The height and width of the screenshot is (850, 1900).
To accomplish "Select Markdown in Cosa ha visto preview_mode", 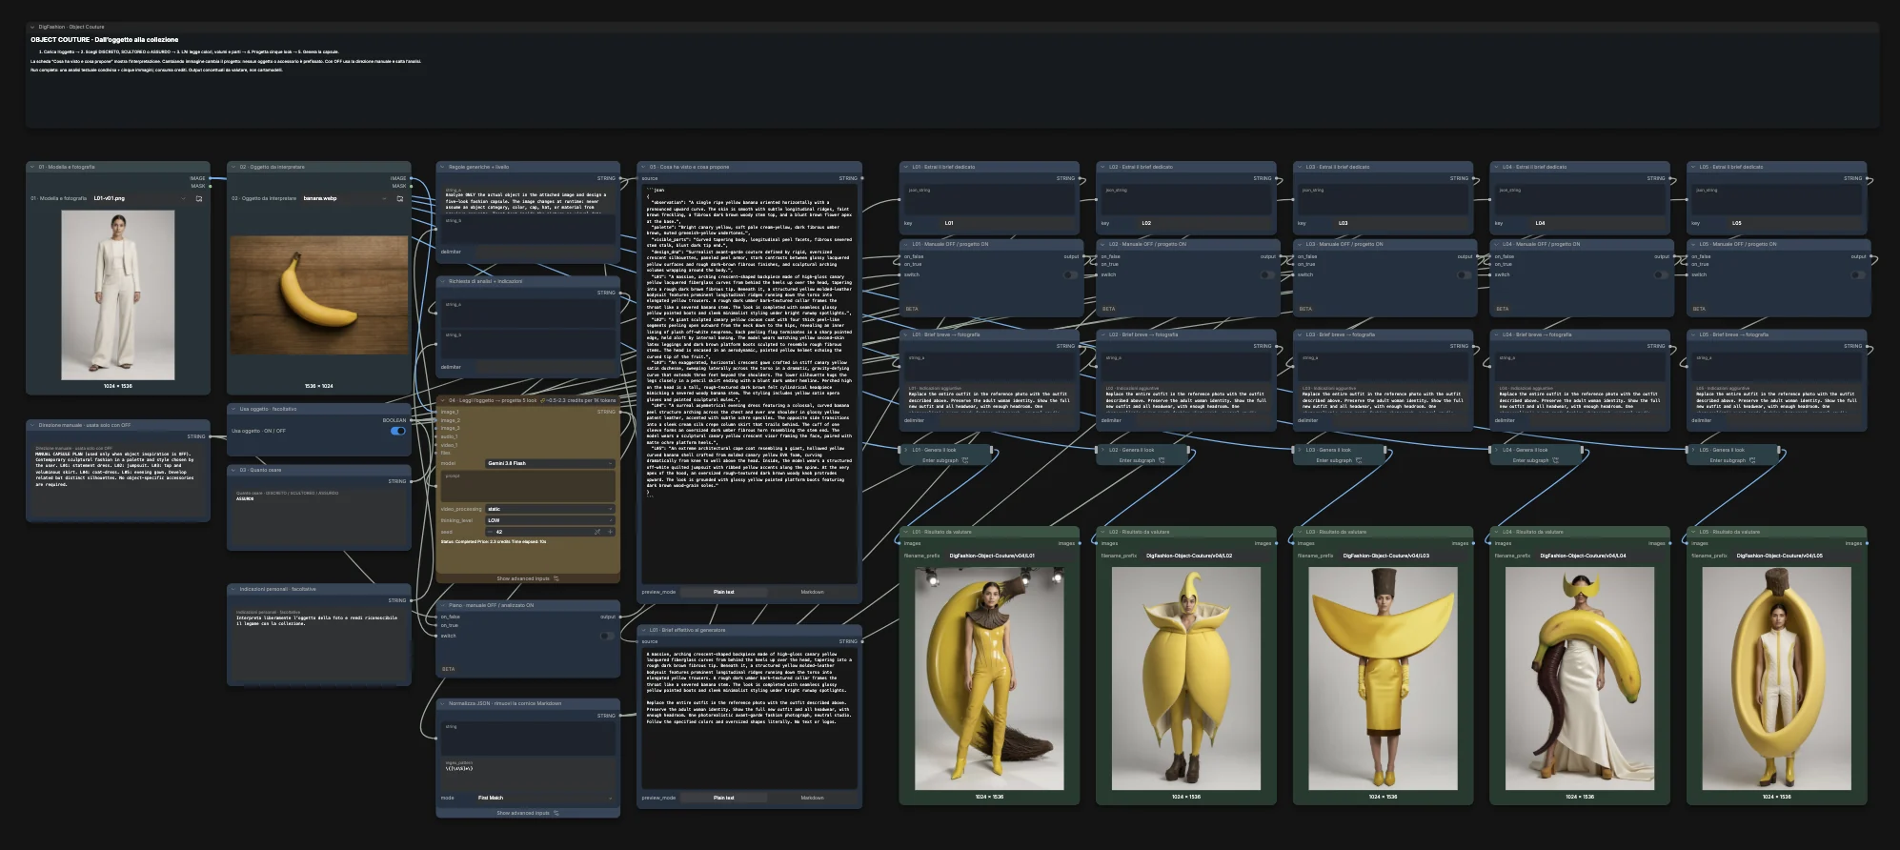I will click(812, 592).
